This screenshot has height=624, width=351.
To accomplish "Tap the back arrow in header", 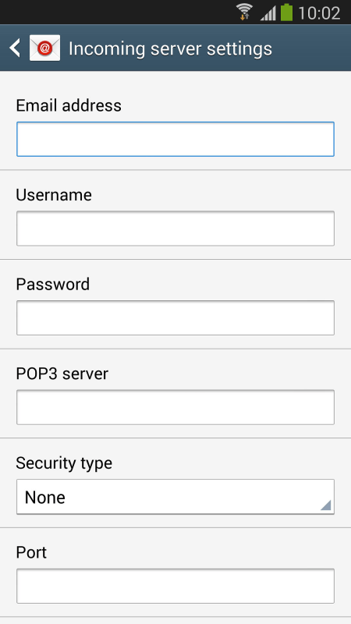I will coord(15,48).
